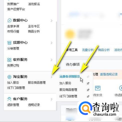Image resolution: width=122 pixels, height=122 pixels.
Task: Expand the 货源中心 chevron arrow
Action: (x=52, y=43)
